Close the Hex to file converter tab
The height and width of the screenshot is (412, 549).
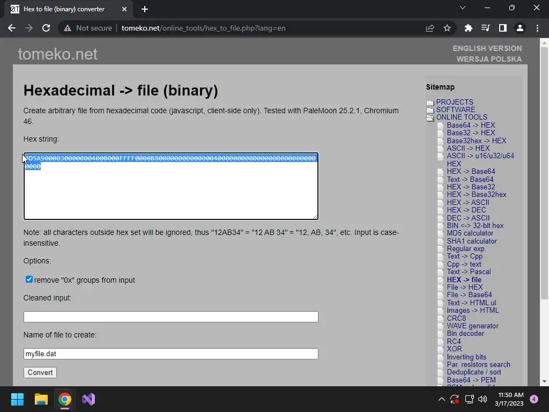[x=124, y=9]
